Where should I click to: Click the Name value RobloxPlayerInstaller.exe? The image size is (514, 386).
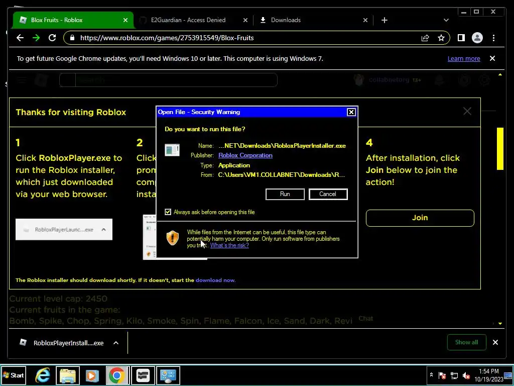click(x=282, y=145)
